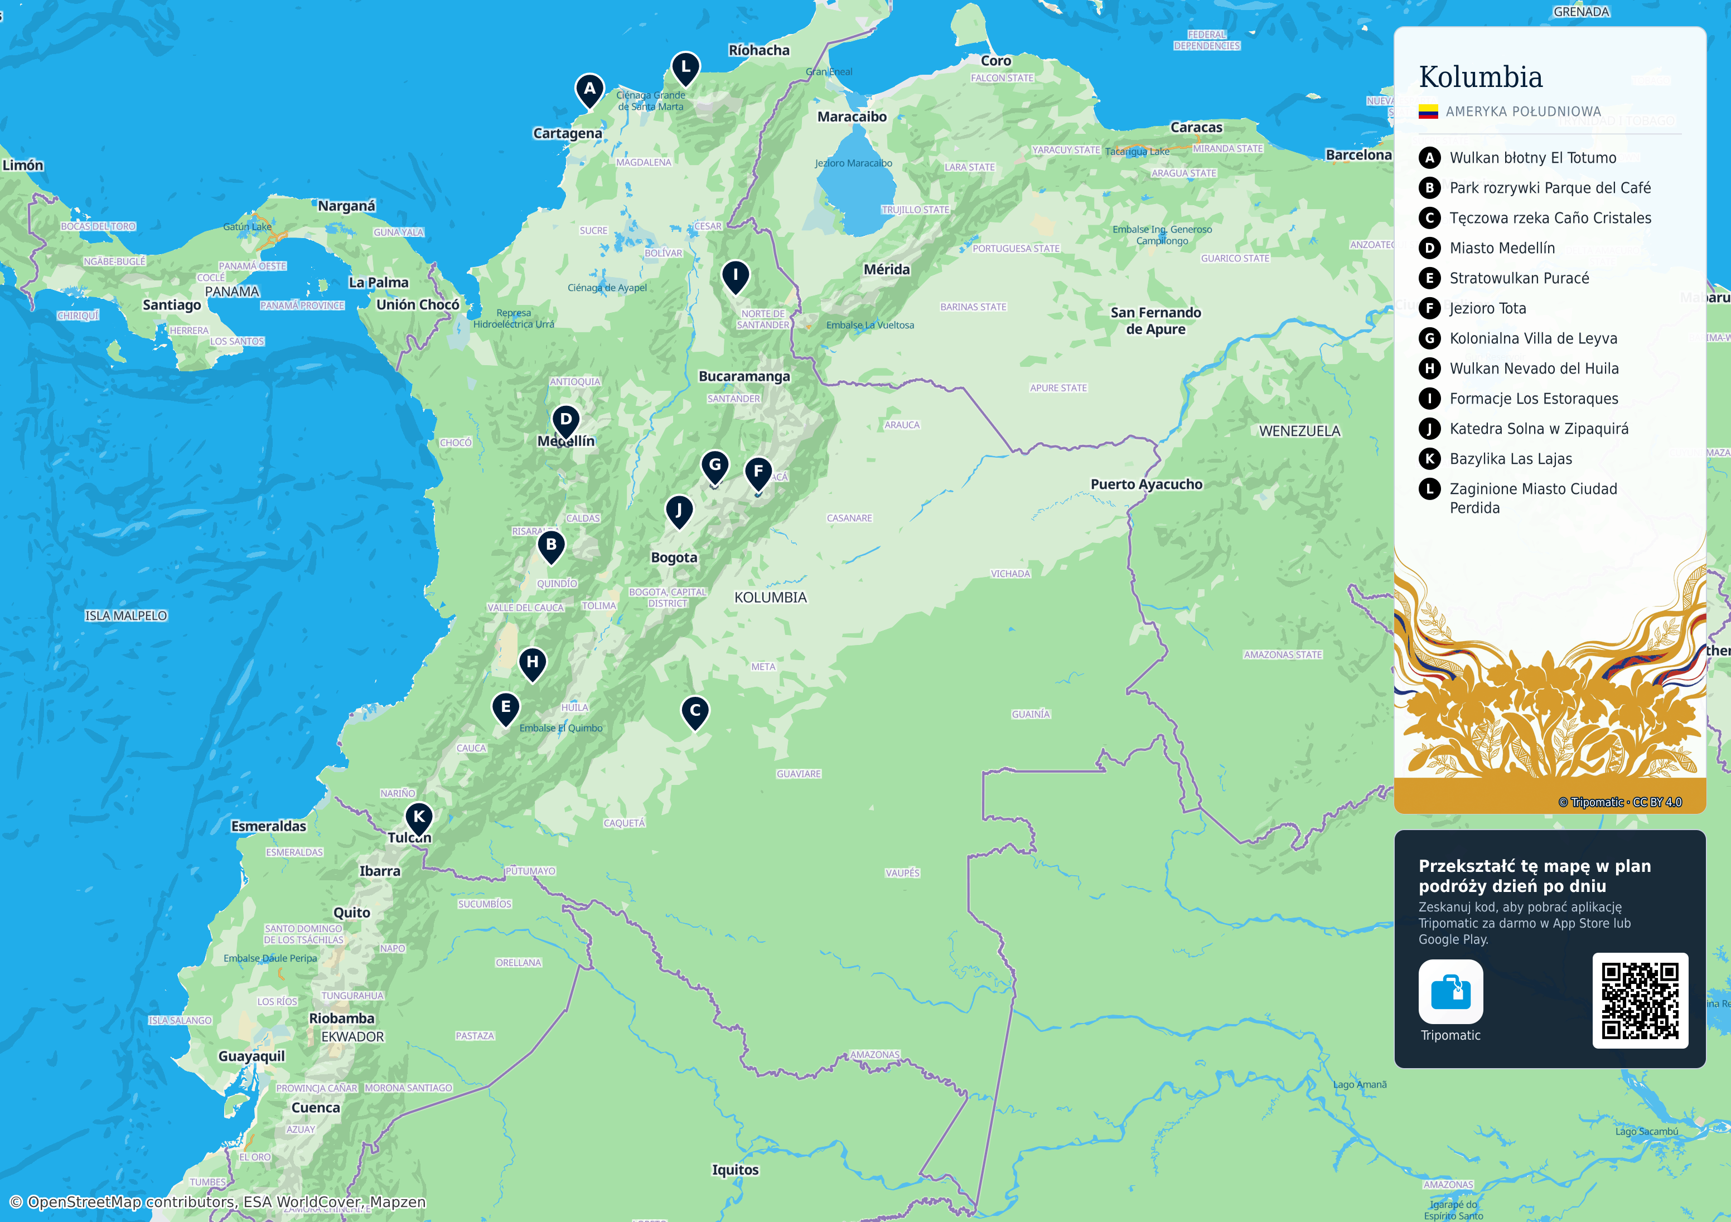Click legend badge A for El Totumo
Image resolution: width=1731 pixels, height=1222 pixels.
click(x=1429, y=158)
